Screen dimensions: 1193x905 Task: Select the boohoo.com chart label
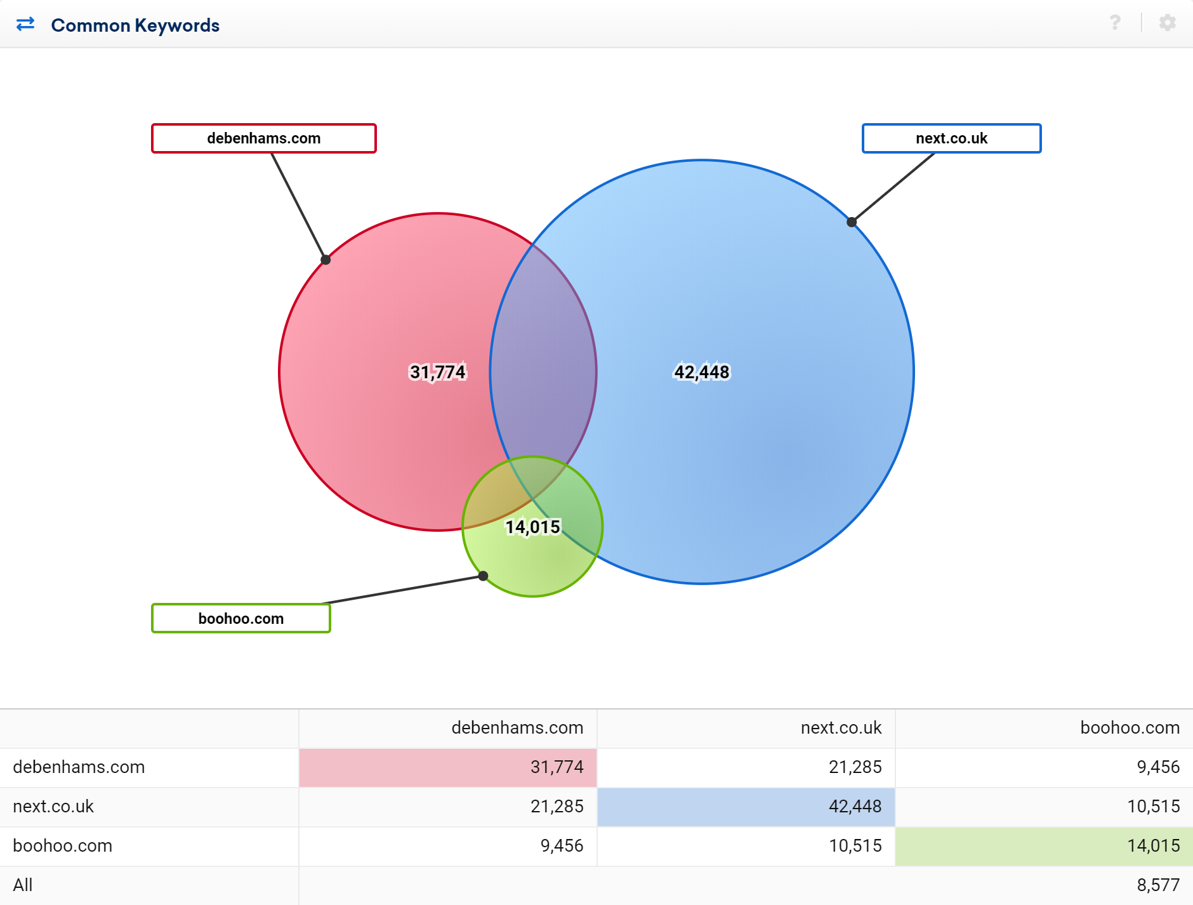point(241,618)
